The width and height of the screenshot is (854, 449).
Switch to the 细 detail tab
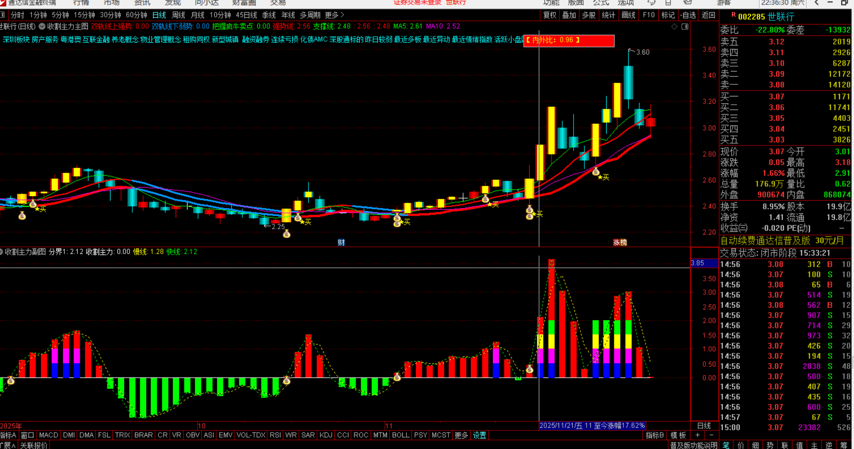point(756,445)
